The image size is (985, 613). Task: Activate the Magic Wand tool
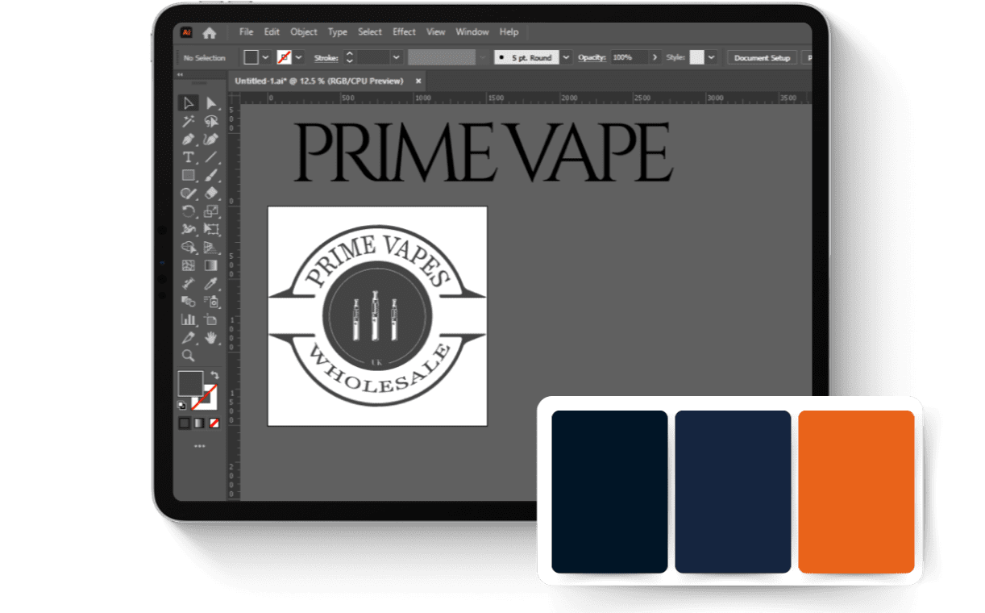click(x=189, y=121)
